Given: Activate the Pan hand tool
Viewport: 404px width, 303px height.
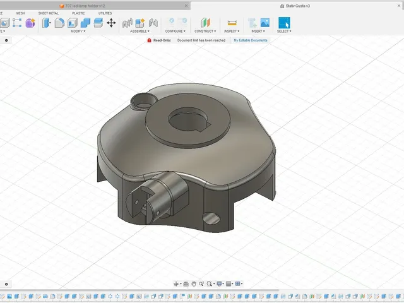Looking at the screenshot, I should click(x=194, y=284).
